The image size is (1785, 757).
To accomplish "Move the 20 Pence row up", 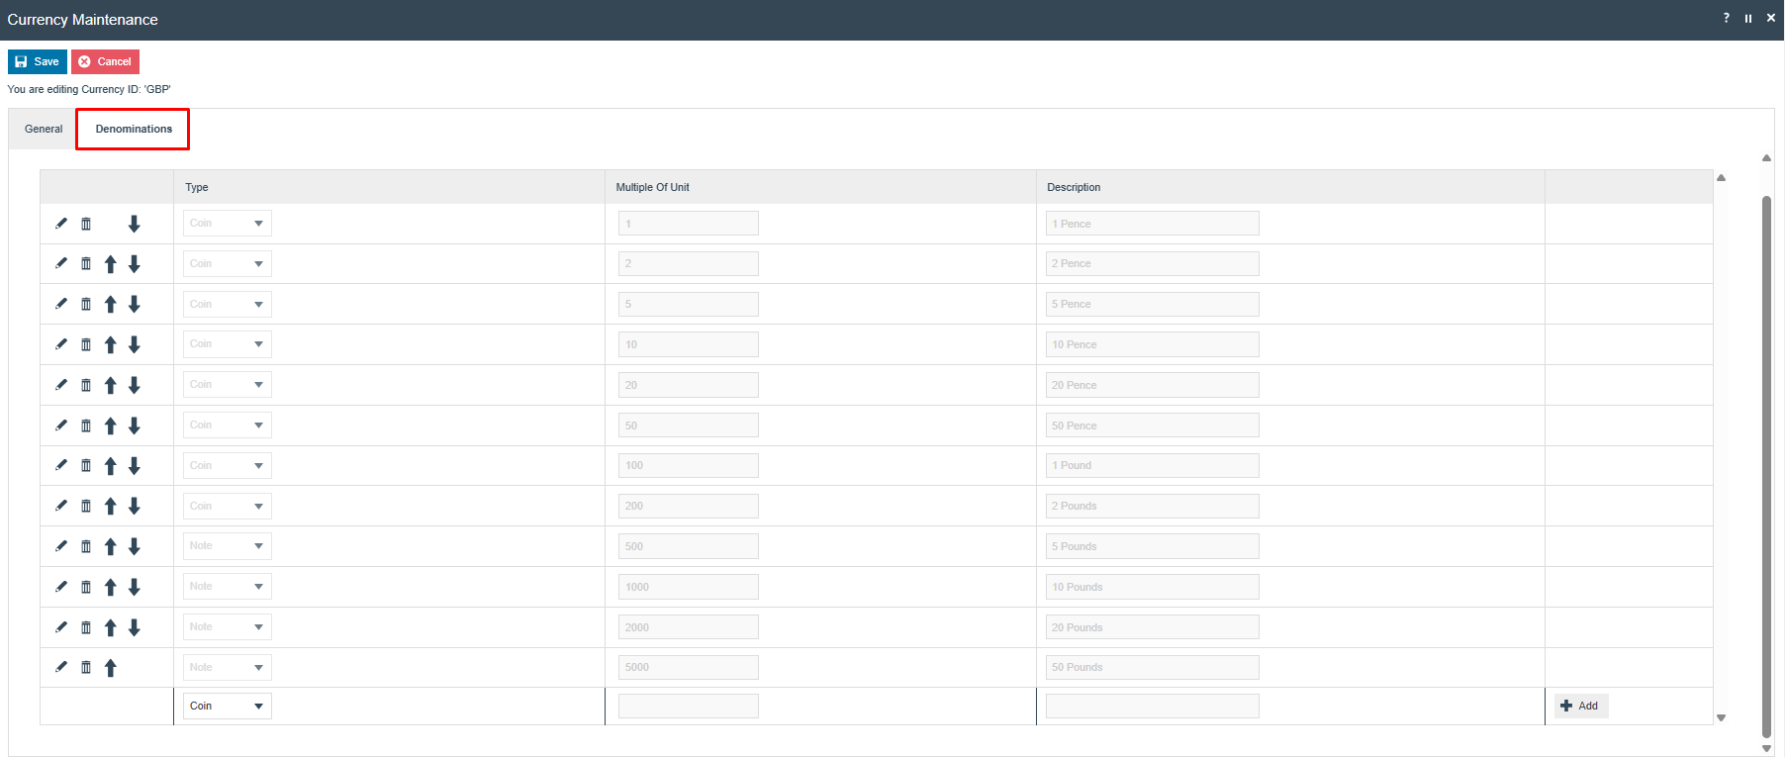I will tap(111, 386).
